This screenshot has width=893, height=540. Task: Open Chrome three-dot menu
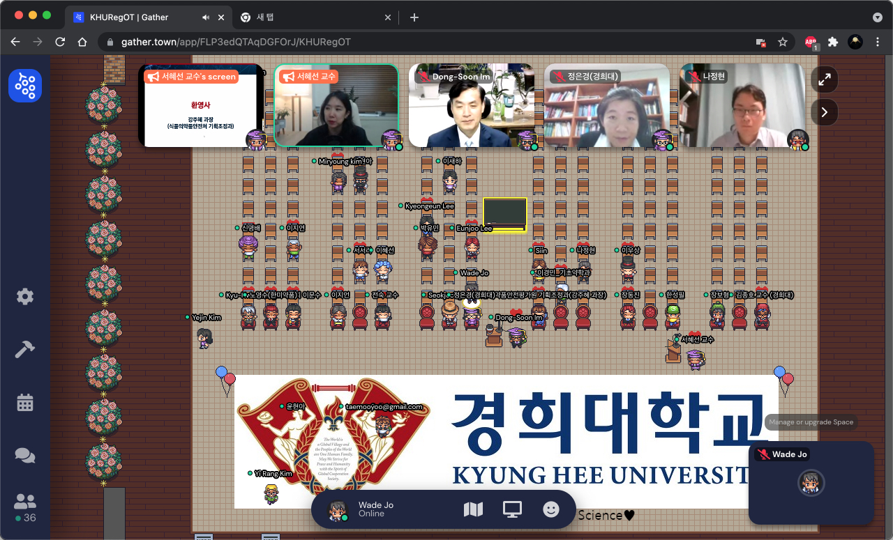tap(877, 42)
